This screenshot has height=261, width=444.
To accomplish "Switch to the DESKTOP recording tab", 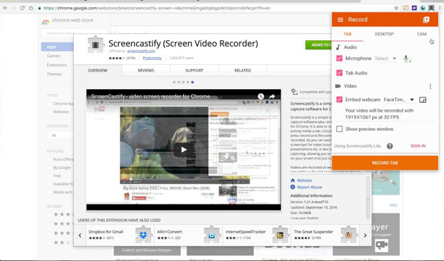I will click(x=384, y=34).
